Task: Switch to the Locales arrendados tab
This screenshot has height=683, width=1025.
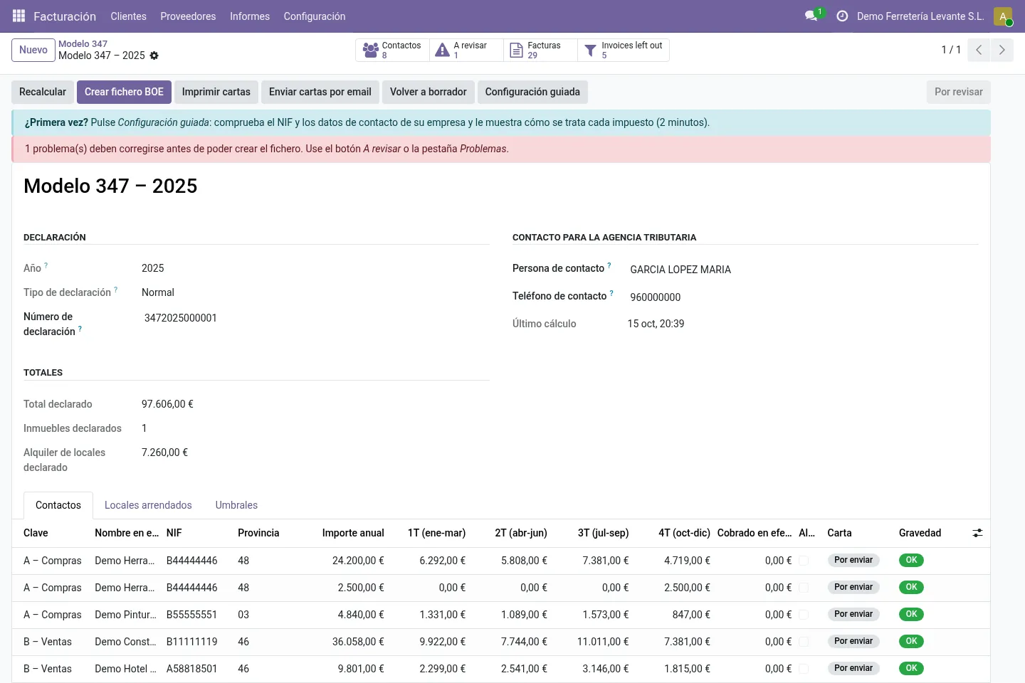Action: [148, 505]
